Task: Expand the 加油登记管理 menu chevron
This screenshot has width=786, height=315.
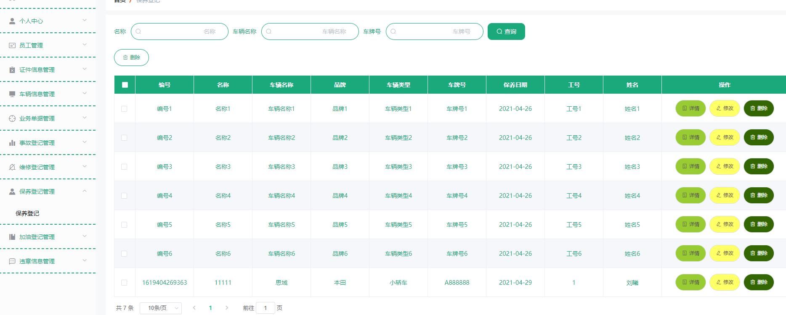Action: click(x=85, y=236)
